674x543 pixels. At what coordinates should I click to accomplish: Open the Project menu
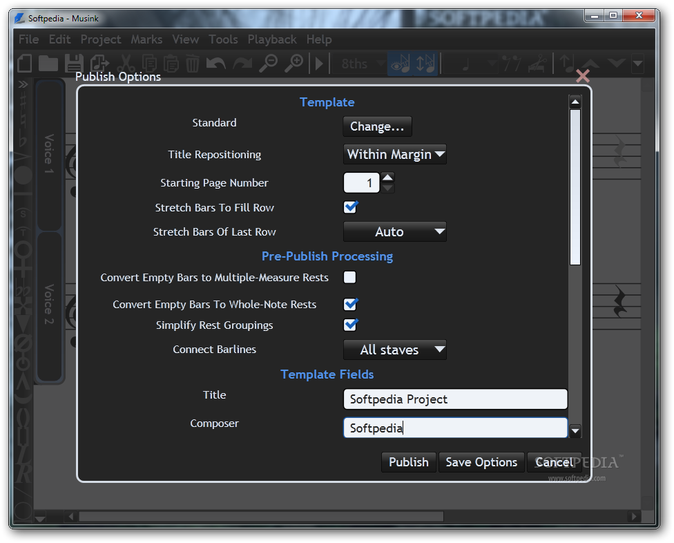click(x=101, y=39)
